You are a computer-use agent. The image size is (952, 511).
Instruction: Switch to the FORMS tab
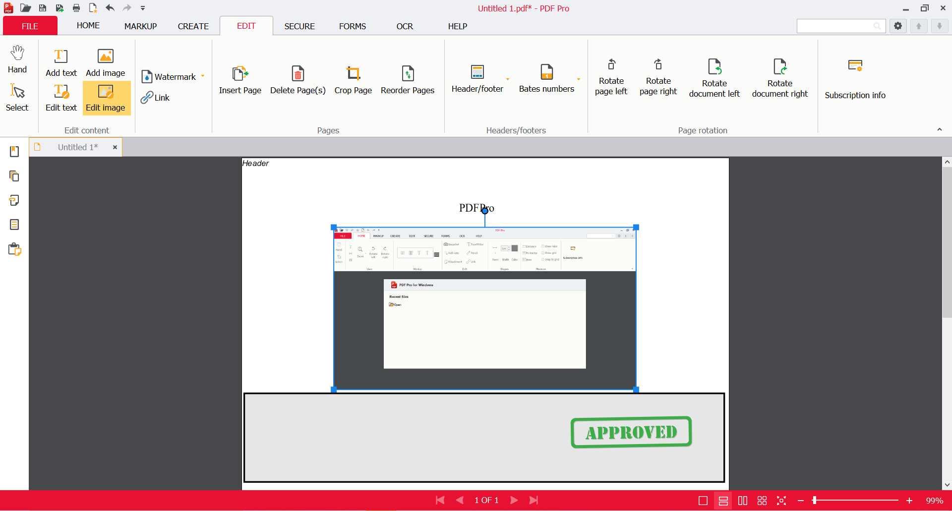click(x=353, y=26)
